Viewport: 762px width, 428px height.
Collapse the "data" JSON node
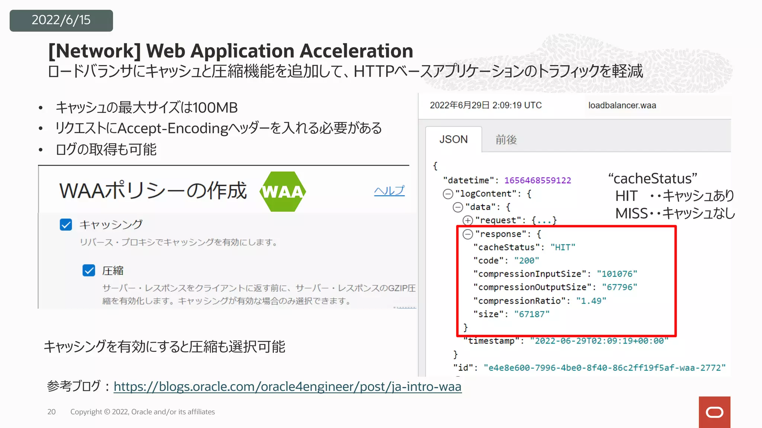tap(458, 207)
